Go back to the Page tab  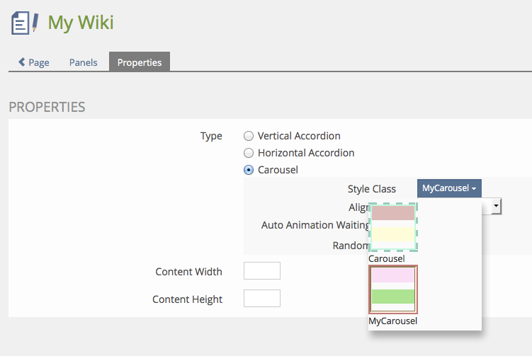pos(34,62)
